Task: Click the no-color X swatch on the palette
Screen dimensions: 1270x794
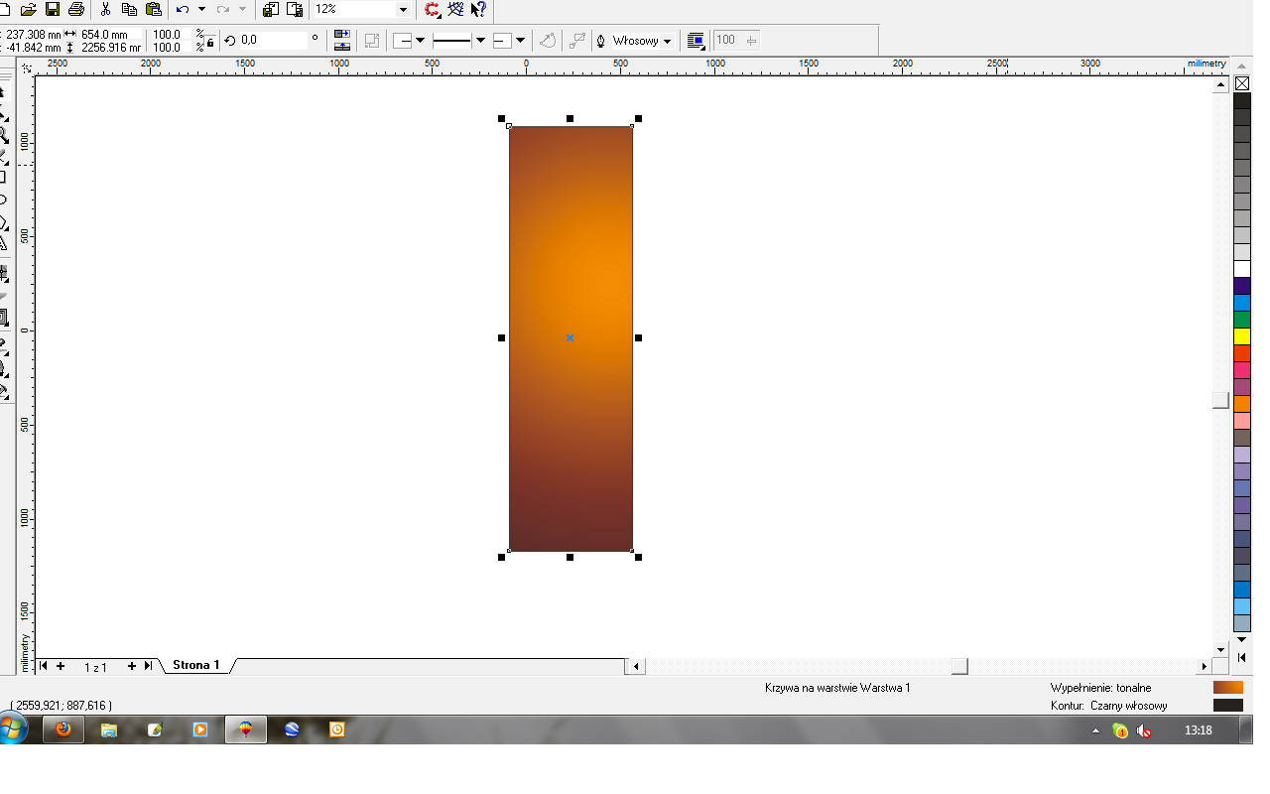Action: point(1242,83)
